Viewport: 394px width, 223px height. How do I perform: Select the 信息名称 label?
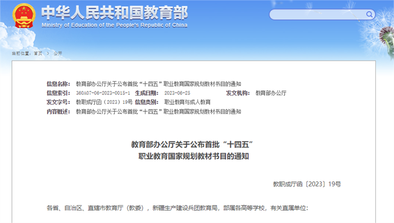coord(59,84)
